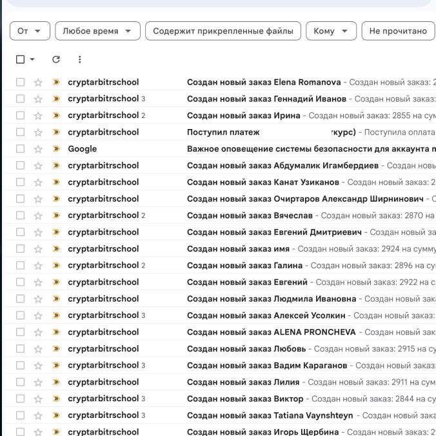Star the ALENA PRONCHEVA order email
436x436 pixels.
[38, 332]
